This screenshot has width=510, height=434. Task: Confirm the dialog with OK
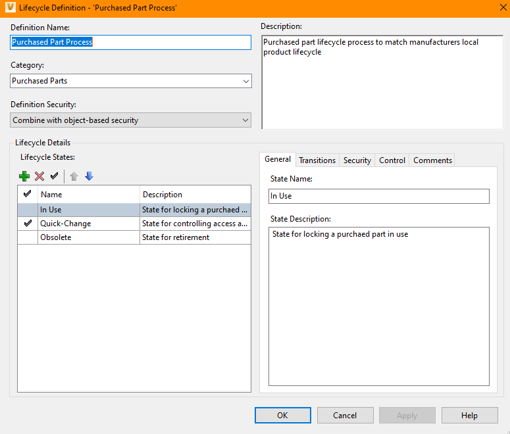click(x=283, y=415)
